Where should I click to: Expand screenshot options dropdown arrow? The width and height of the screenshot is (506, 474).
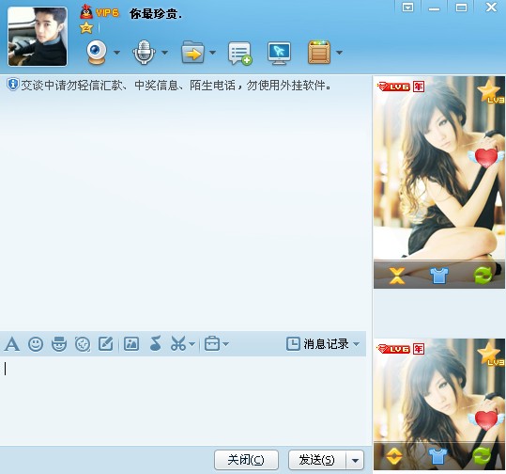[x=192, y=344]
